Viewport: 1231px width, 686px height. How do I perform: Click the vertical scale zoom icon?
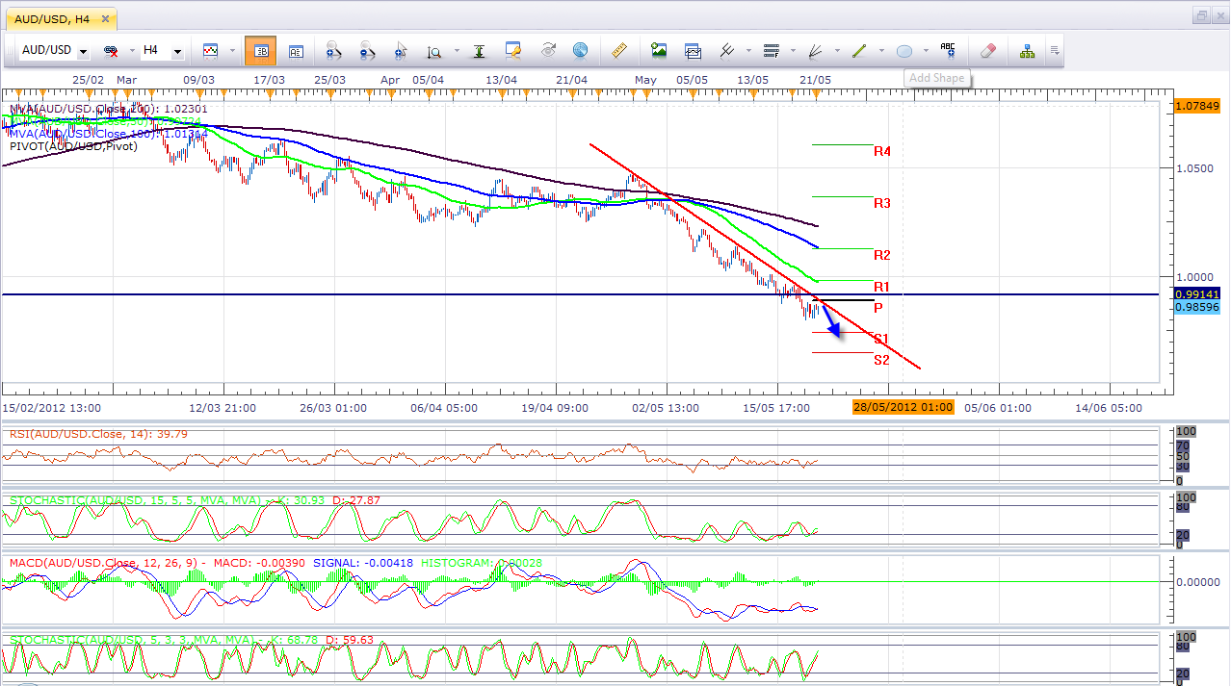(x=434, y=51)
